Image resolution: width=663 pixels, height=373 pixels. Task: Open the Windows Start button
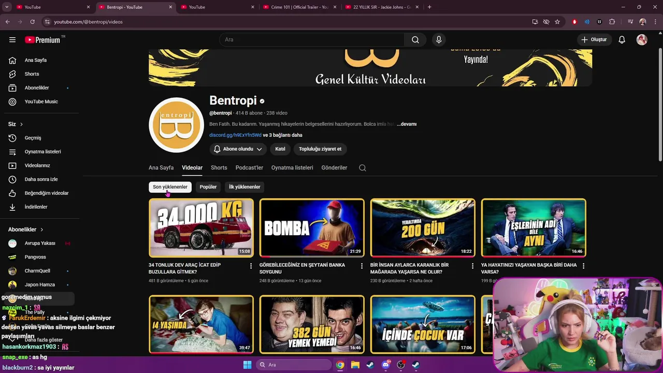[x=247, y=365]
